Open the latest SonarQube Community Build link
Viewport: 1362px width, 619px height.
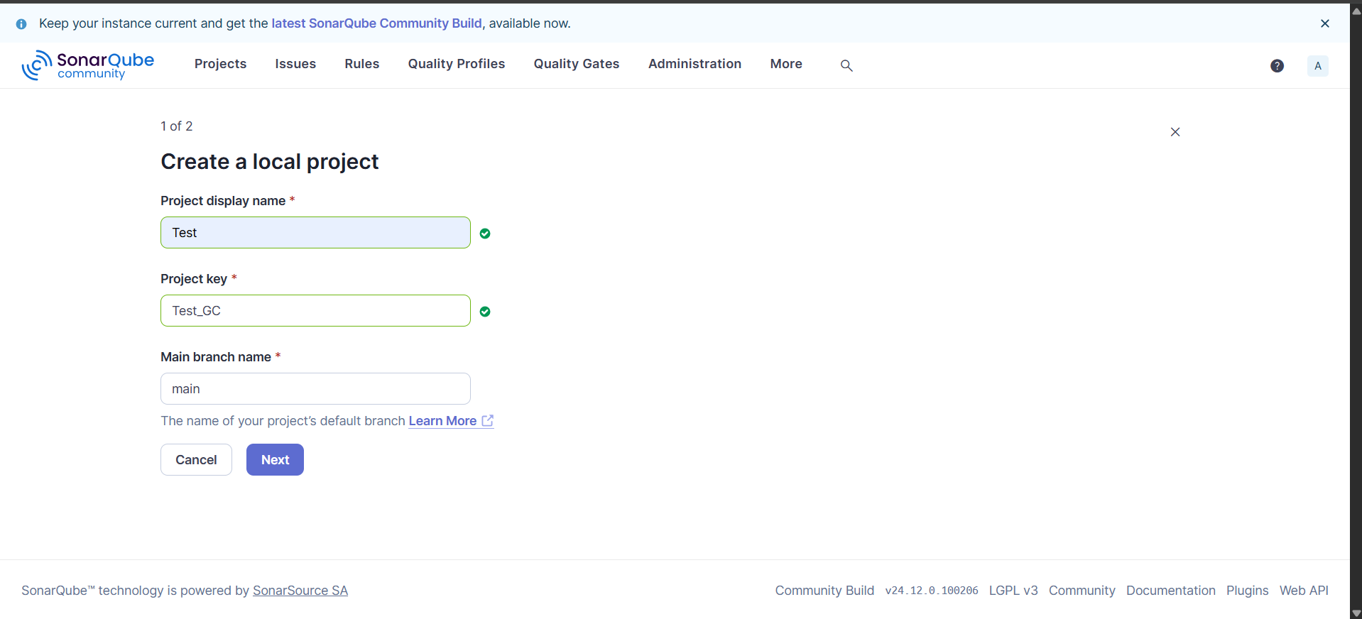point(376,23)
